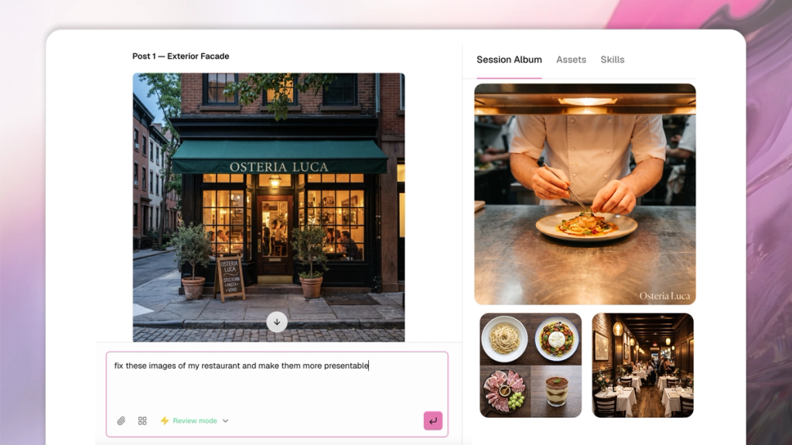Open the Osteria Luca exterior facade image
The width and height of the screenshot is (792, 445).
268,207
